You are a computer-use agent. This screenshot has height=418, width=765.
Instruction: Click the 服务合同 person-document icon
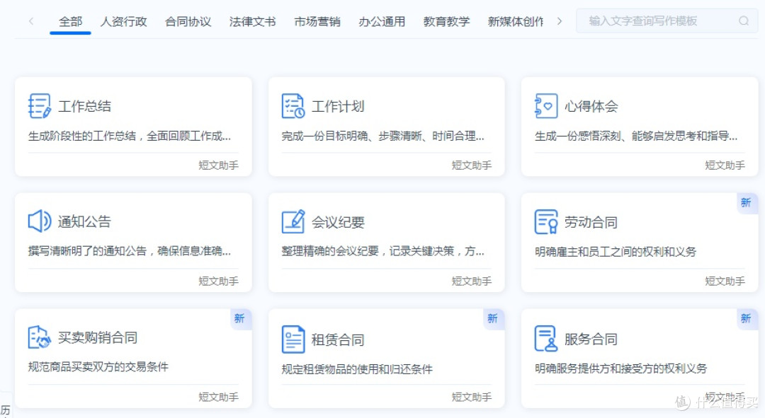(x=546, y=339)
